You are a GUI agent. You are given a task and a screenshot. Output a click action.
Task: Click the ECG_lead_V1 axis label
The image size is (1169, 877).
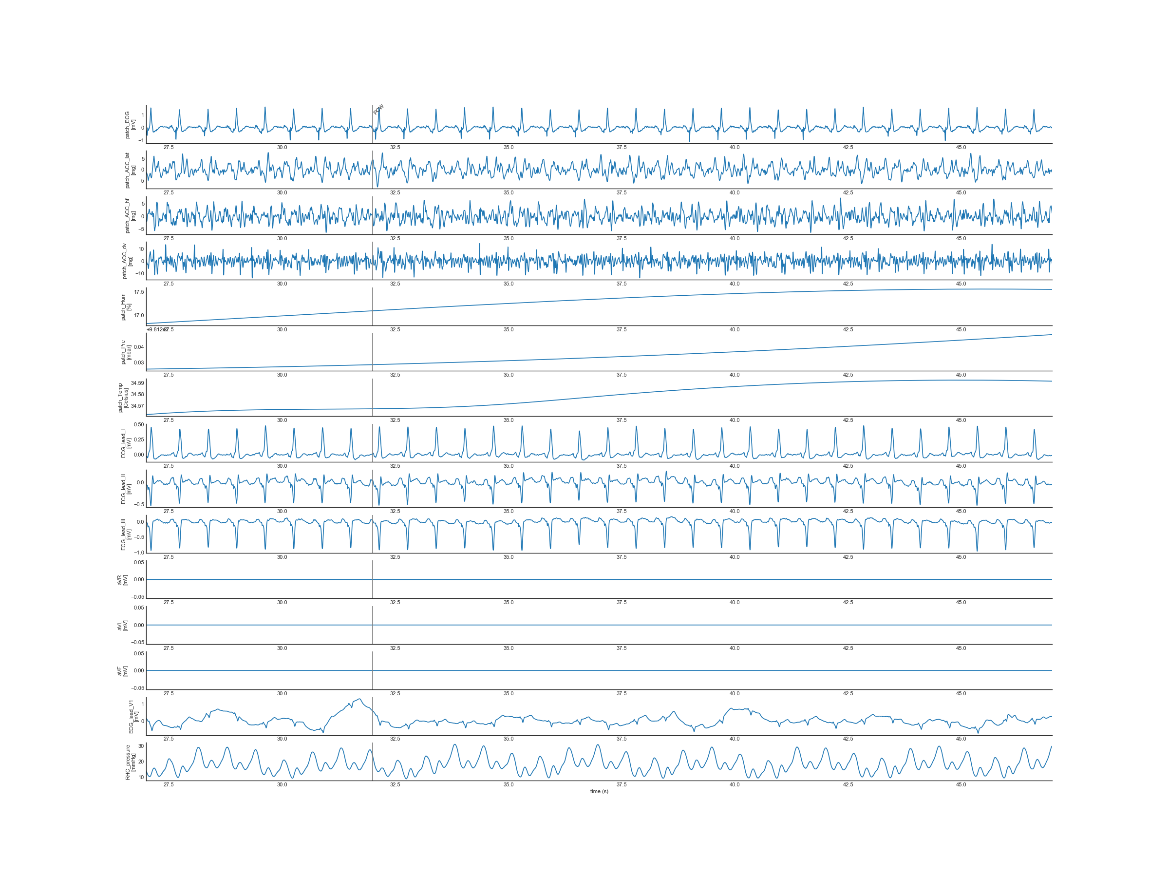click(133, 716)
